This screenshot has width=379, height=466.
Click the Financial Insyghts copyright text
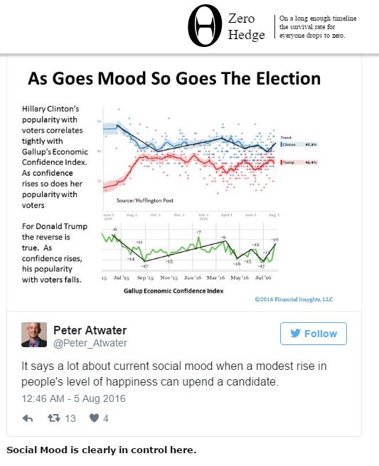(x=294, y=300)
